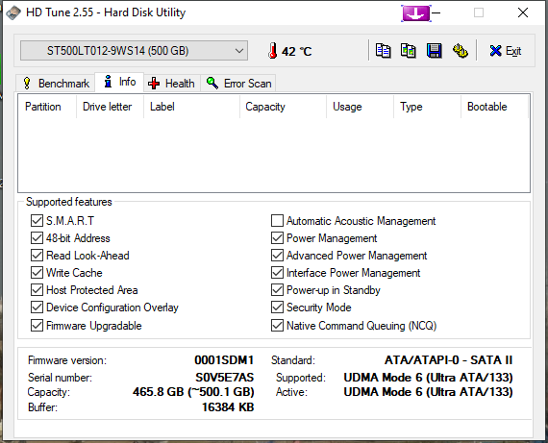Copy info text to clipboard icon
Viewport: 548px width, 443px height.
click(x=383, y=51)
